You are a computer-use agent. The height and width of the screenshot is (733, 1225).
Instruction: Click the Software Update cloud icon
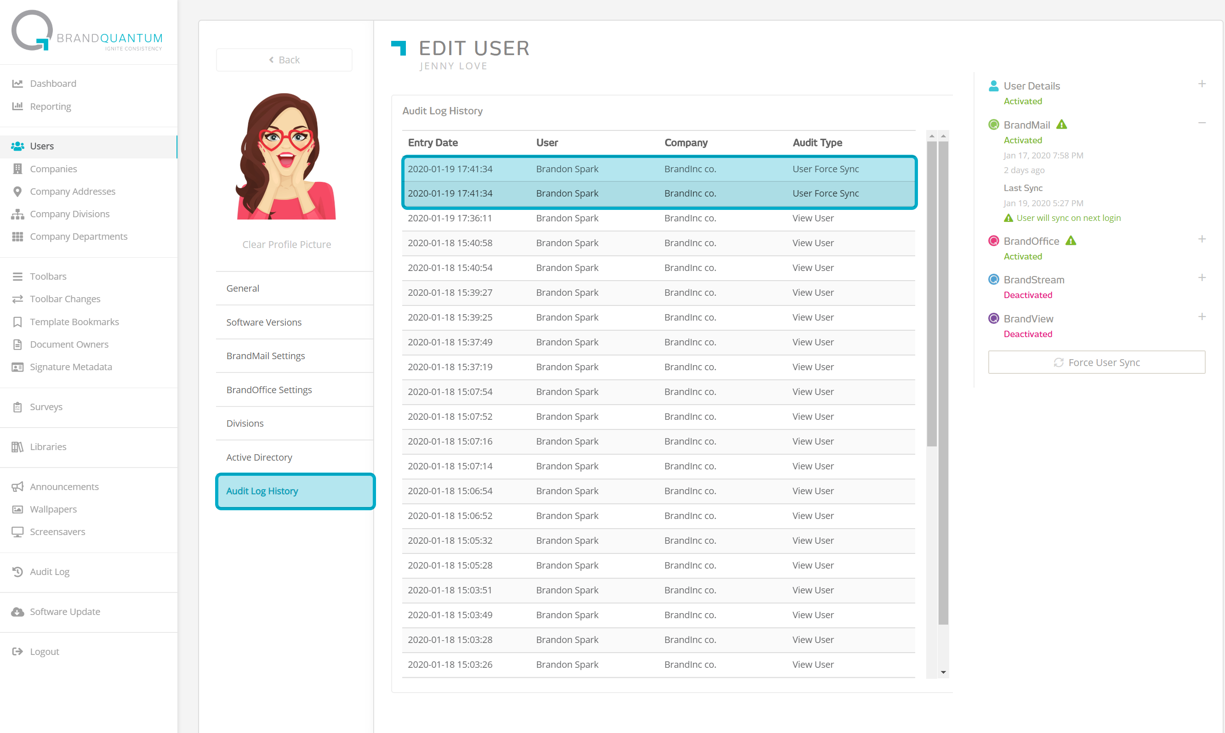[x=17, y=612]
